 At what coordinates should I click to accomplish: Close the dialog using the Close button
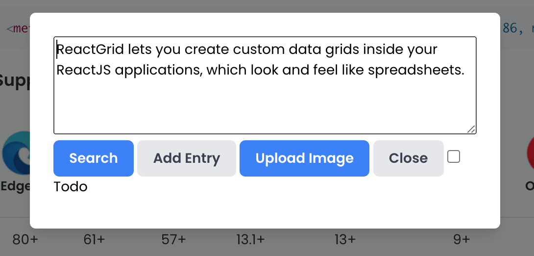[408, 158]
